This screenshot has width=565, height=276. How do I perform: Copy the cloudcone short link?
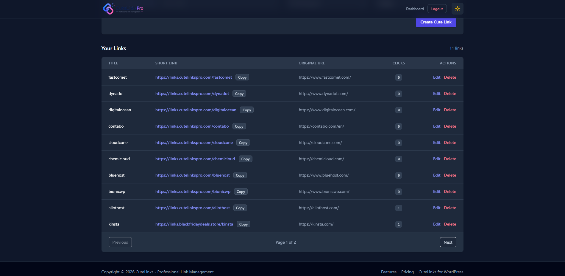click(x=243, y=143)
